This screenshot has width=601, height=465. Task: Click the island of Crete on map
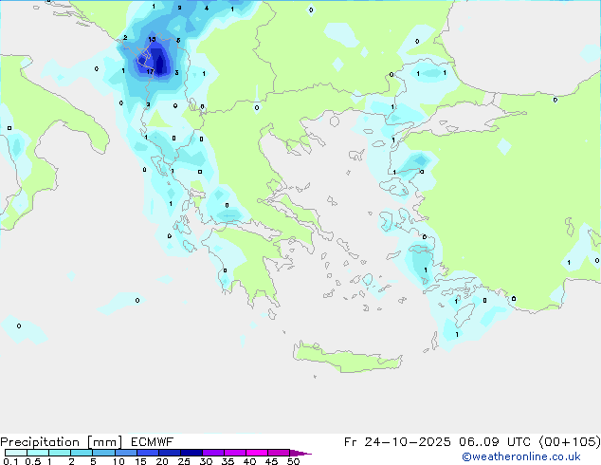point(347,358)
